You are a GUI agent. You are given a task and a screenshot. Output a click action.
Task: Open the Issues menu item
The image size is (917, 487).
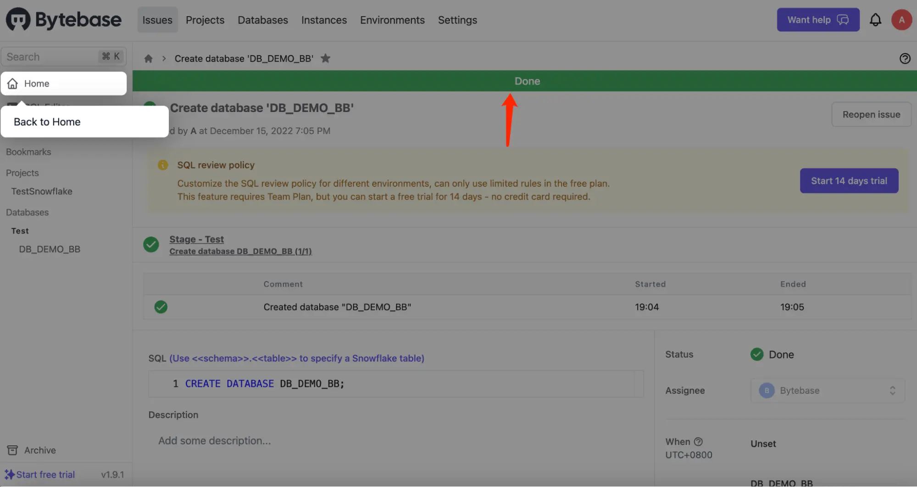157,20
